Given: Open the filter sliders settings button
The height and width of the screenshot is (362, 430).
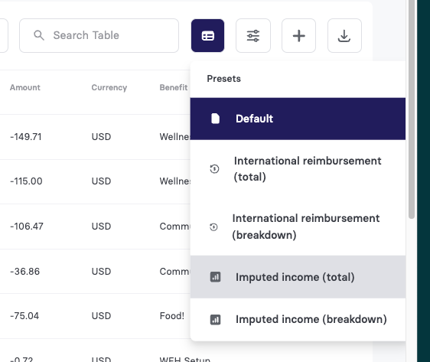Looking at the screenshot, I should (253, 36).
